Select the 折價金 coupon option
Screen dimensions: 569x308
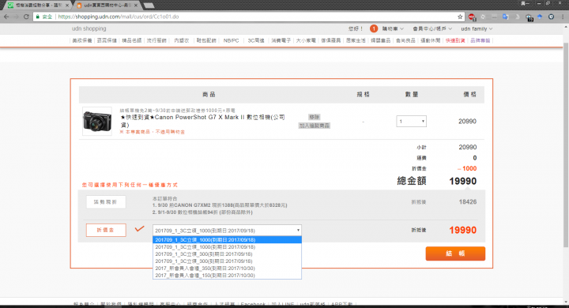[106, 230]
